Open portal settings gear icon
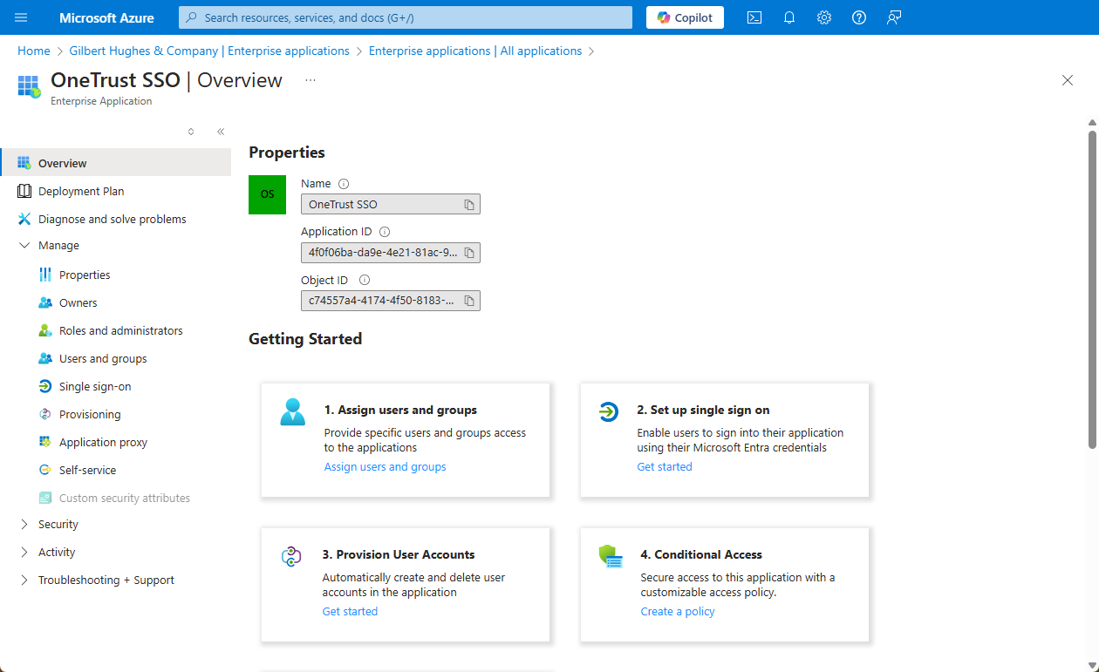 click(824, 17)
